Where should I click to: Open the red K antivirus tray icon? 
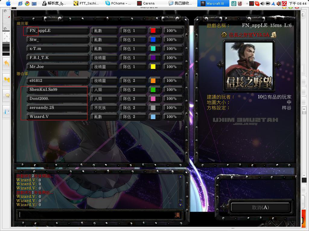point(284,3)
